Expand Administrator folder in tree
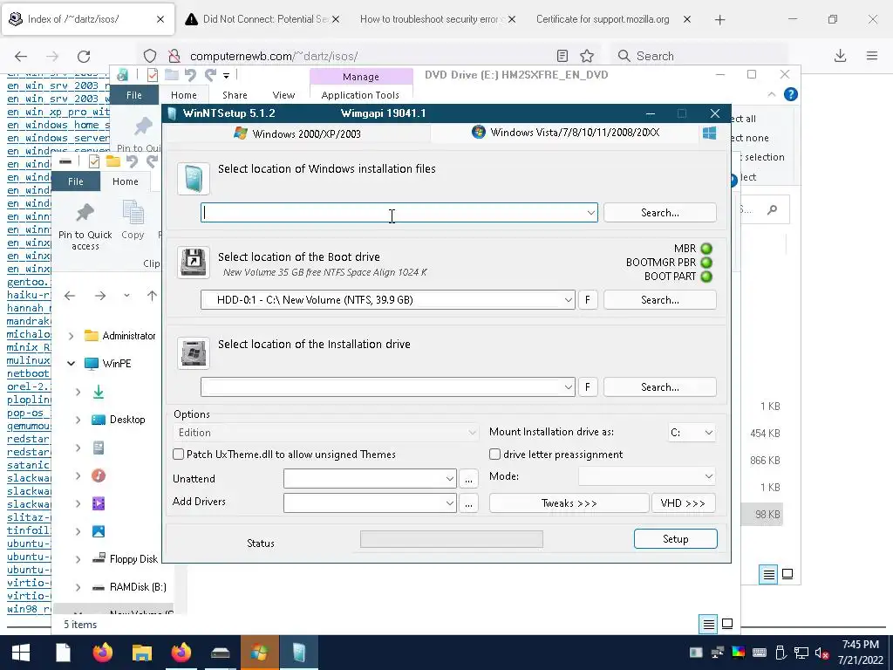Viewport: 893px width, 670px height. tap(72, 336)
